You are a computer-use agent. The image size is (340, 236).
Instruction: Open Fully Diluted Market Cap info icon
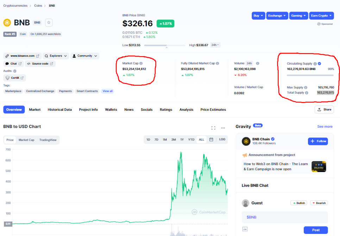[x=218, y=63]
